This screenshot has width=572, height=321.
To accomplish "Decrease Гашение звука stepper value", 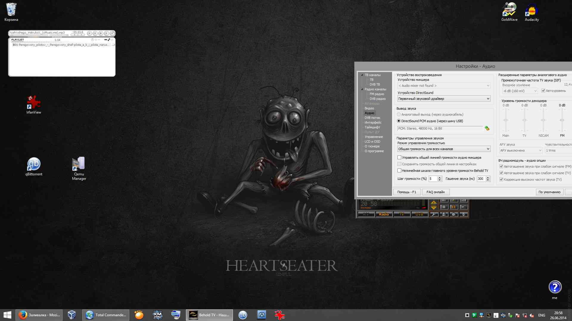I will (x=488, y=180).
